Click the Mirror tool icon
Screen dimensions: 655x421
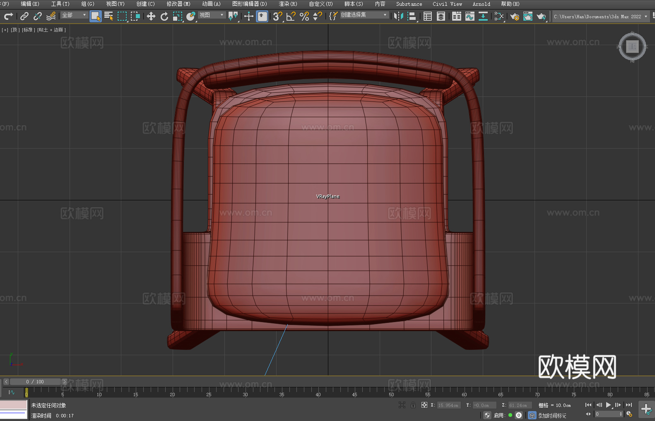click(x=399, y=16)
